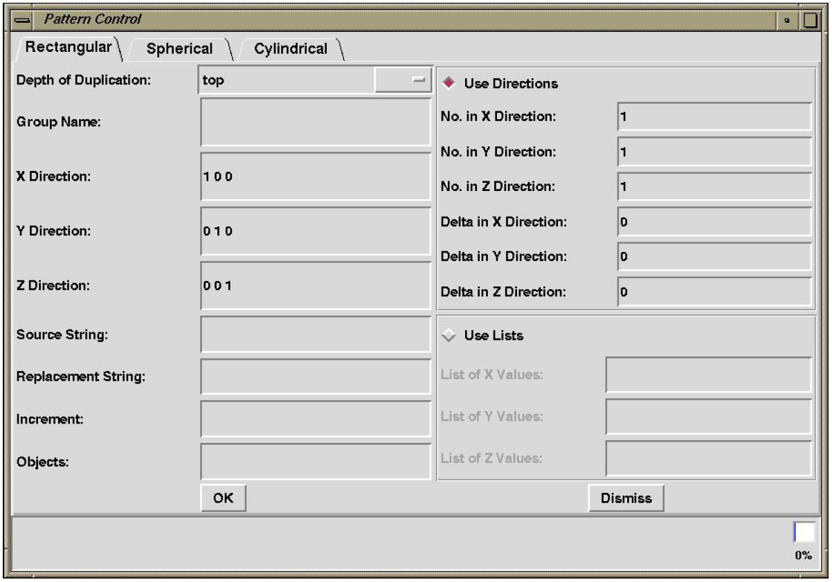The image size is (832, 582).
Task: Maximize the Pattern Control window
Action: tap(810, 20)
